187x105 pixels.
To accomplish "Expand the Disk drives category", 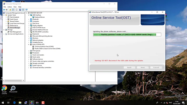I will [29, 23].
